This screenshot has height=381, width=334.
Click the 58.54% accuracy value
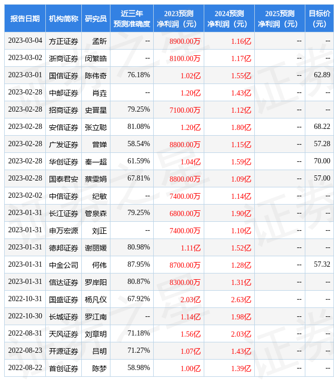point(139,144)
